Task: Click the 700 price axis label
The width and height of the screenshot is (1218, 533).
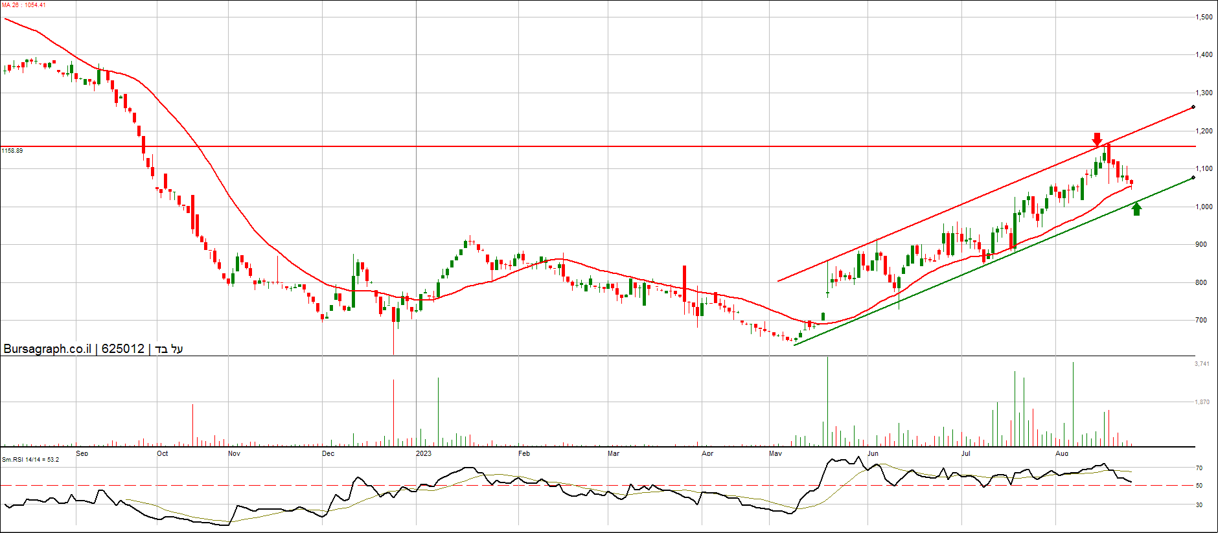Action: (1201, 321)
